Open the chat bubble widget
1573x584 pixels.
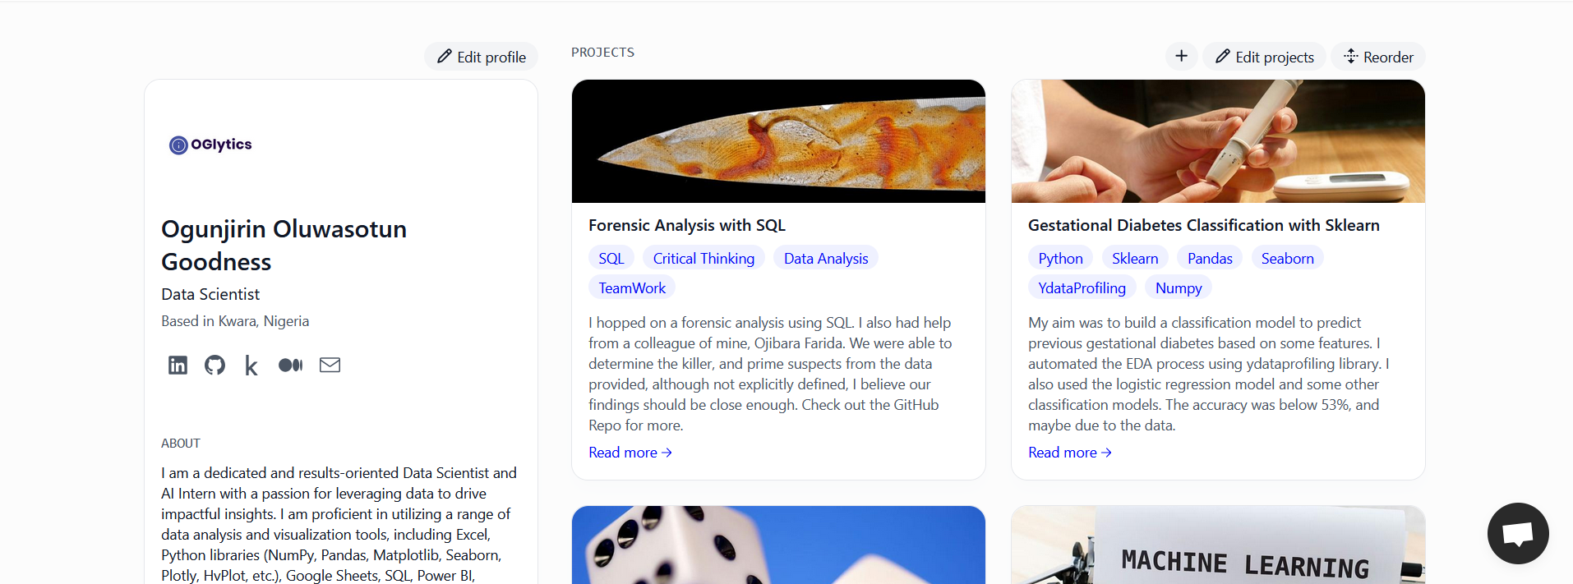click(x=1517, y=533)
